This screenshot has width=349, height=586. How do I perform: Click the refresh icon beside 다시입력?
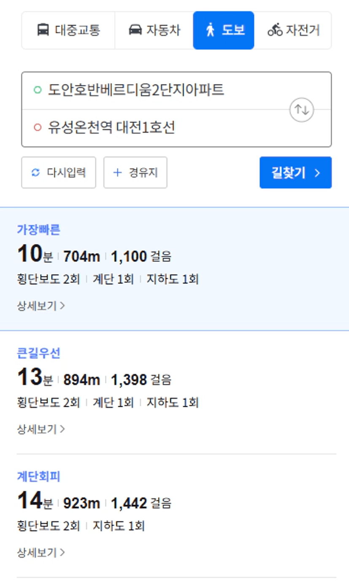coord(36,172)
